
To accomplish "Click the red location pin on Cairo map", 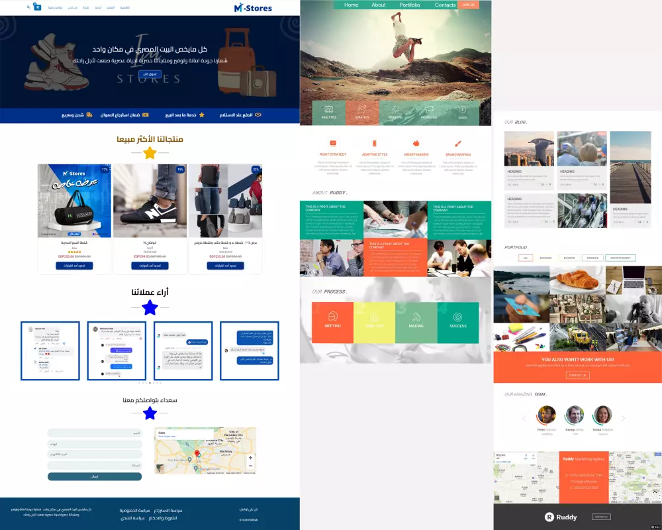I will pos(197,454).
